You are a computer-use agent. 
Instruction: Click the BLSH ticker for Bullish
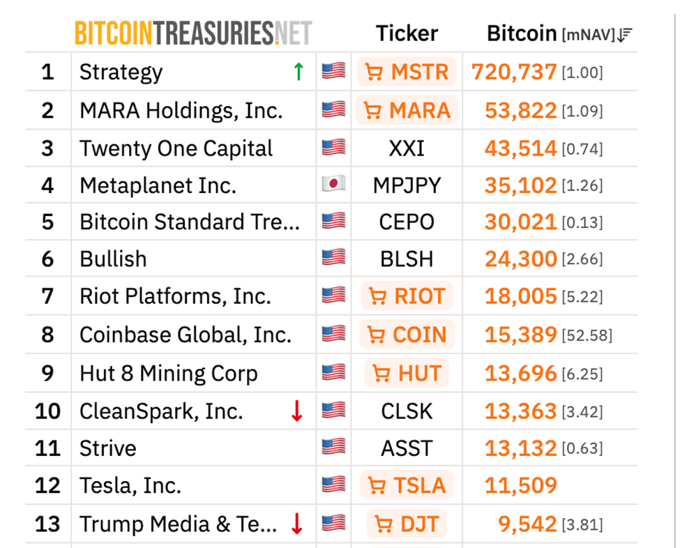407,259
